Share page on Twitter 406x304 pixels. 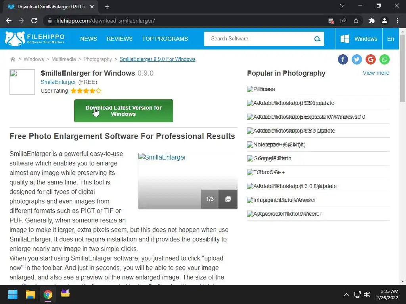356,59
